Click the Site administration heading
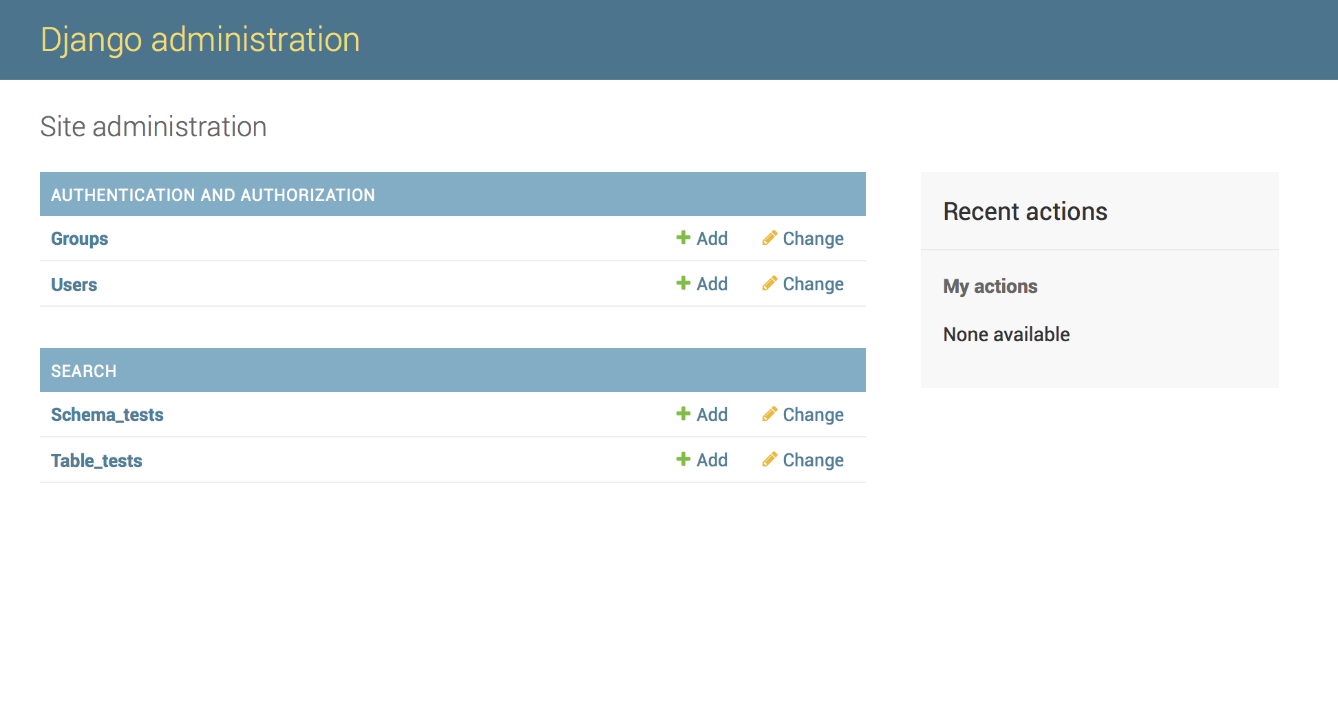The width and height of the screenshot is (1338, 703). 153,127
